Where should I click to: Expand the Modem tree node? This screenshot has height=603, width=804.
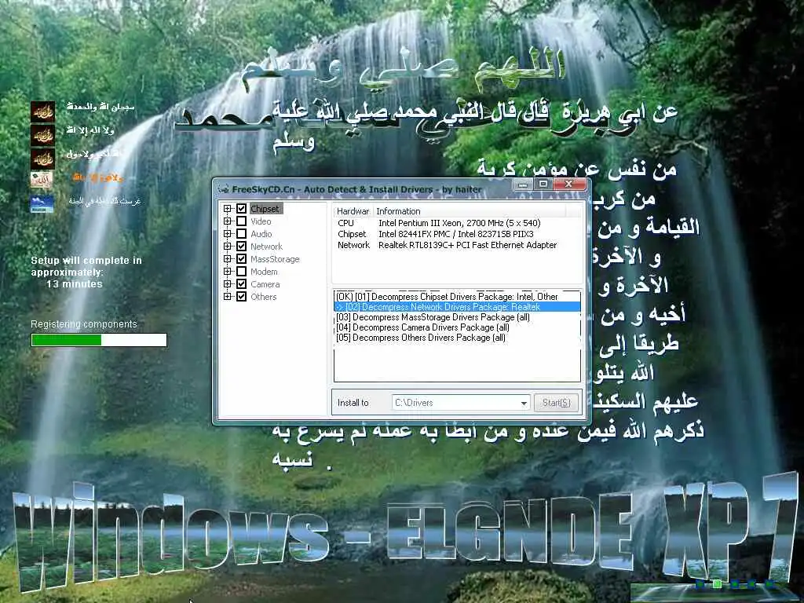tap(227, 271)
